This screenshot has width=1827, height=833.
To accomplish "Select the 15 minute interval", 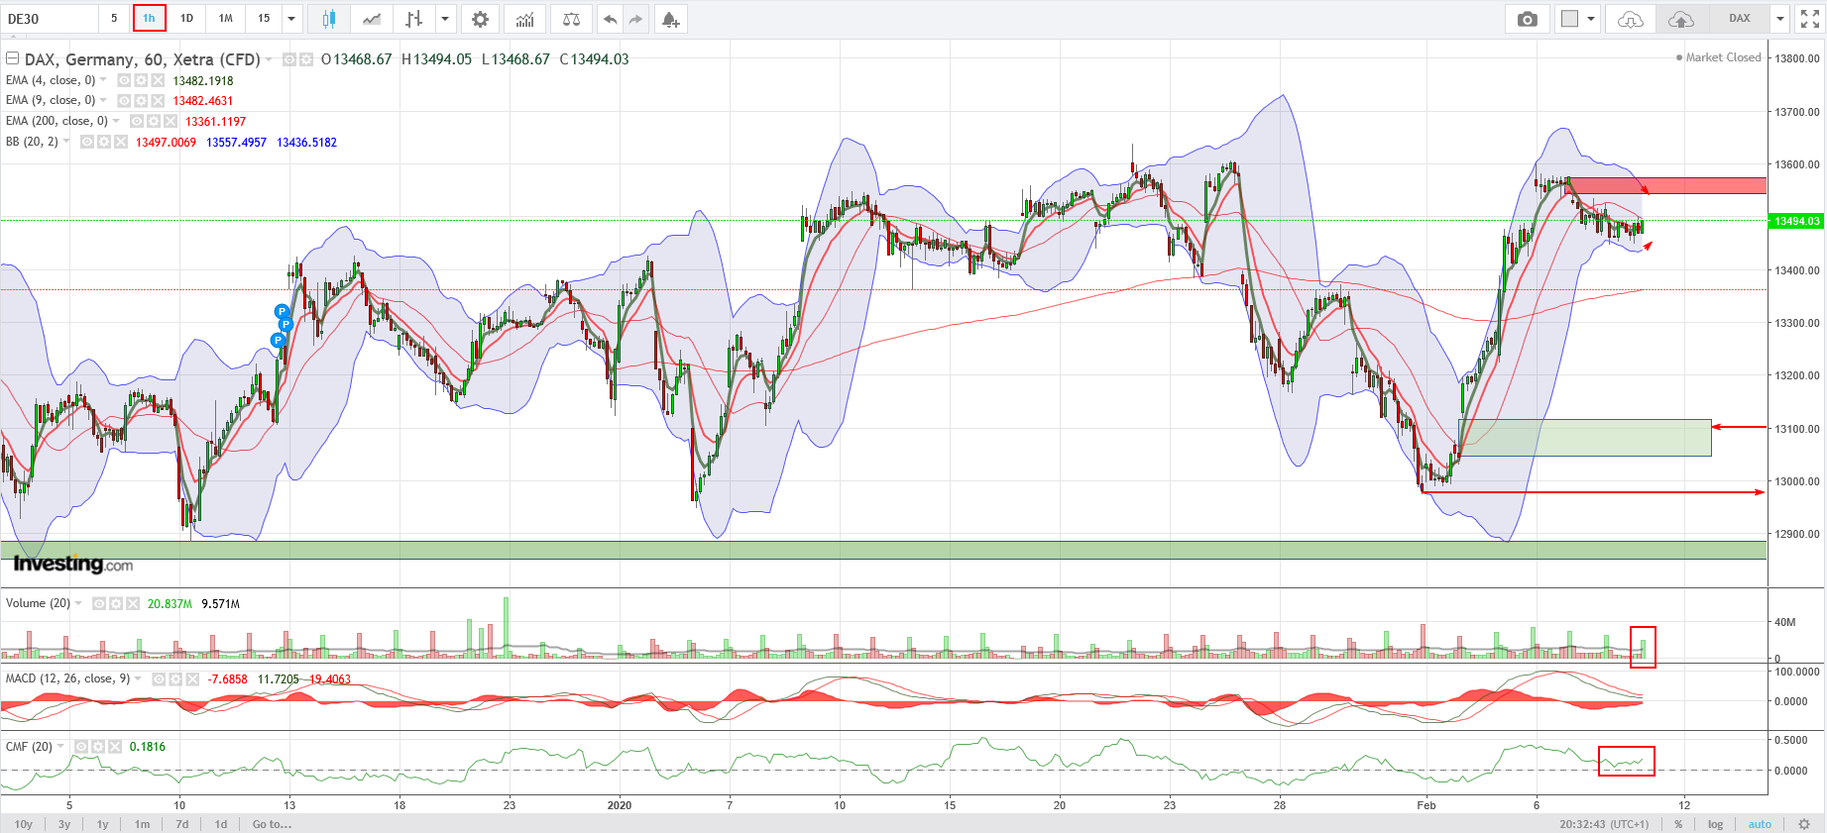I will pyautogui.click(x=264, y=19).
